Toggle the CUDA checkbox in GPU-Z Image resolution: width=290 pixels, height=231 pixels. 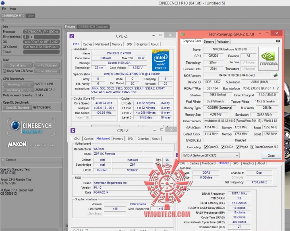coord(223,147)
